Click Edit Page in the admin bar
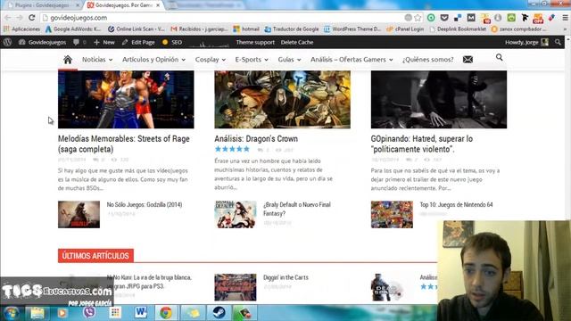The image size is (571, 321). [x=138, y=42]
